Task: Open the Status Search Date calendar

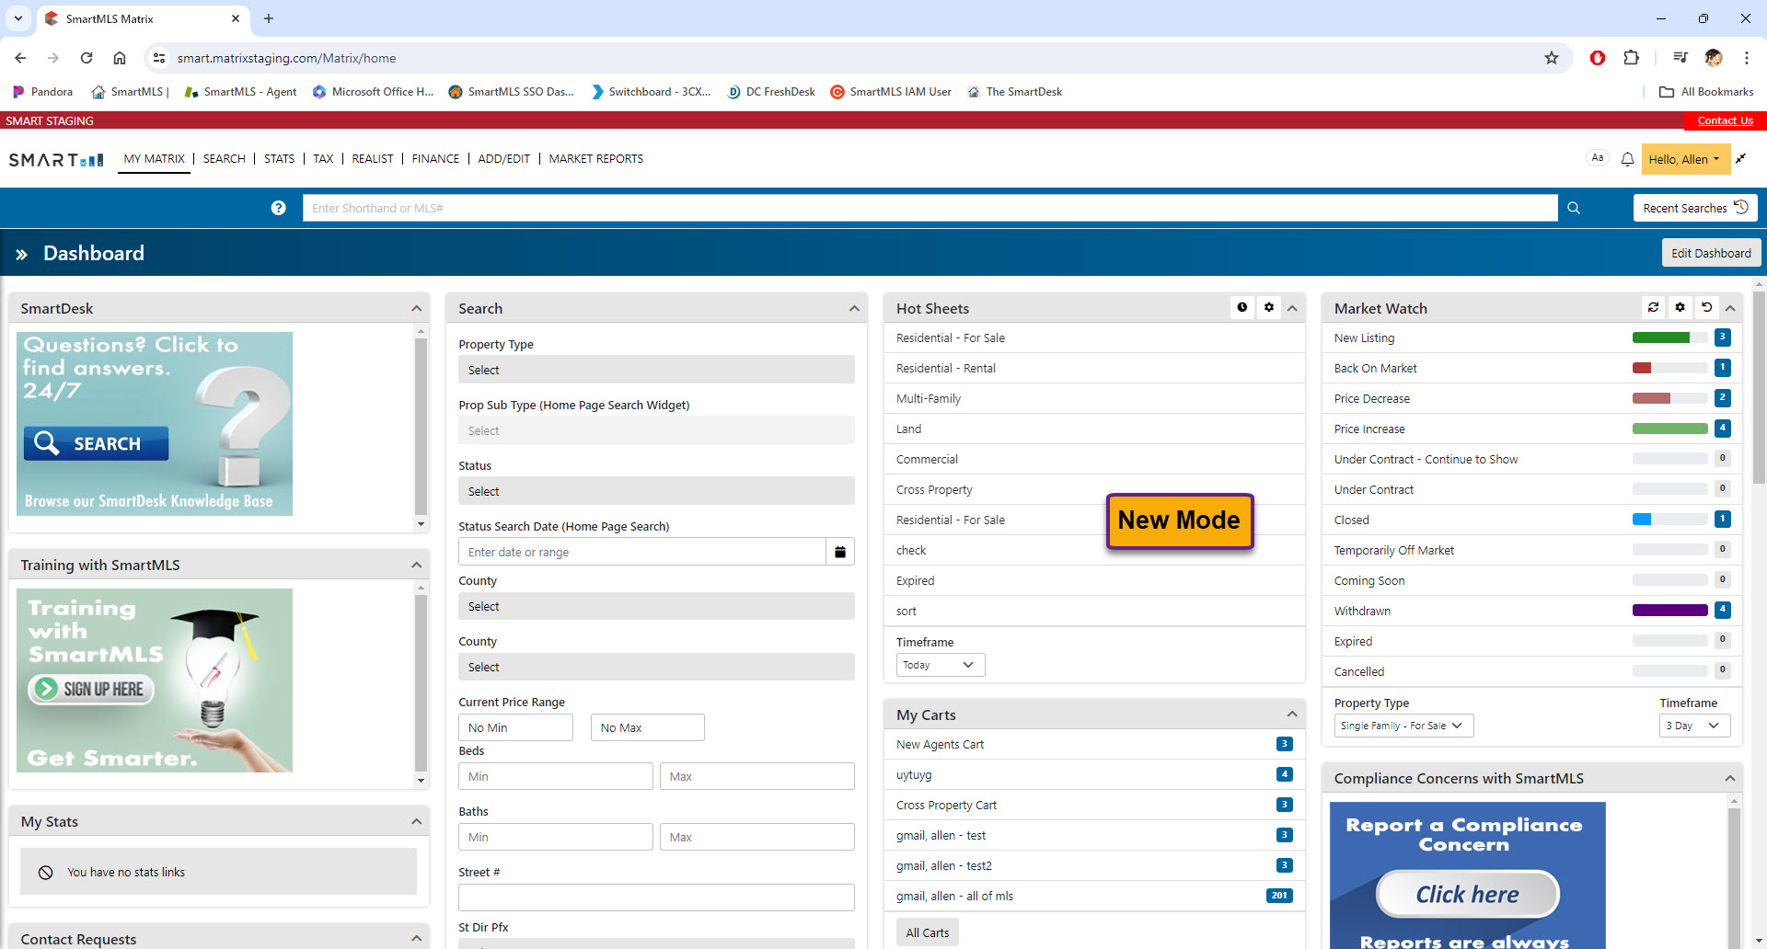Action: 840,552
